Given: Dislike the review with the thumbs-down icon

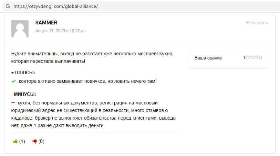Looking at the screenshot, I should 34,141.
